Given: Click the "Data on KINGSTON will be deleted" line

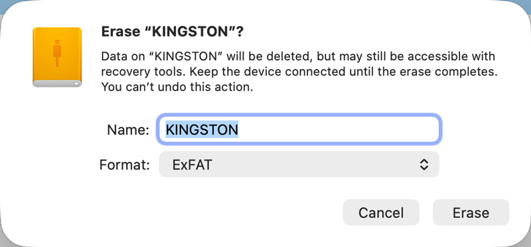Looking at the screenshot, I should coord(207,56).
